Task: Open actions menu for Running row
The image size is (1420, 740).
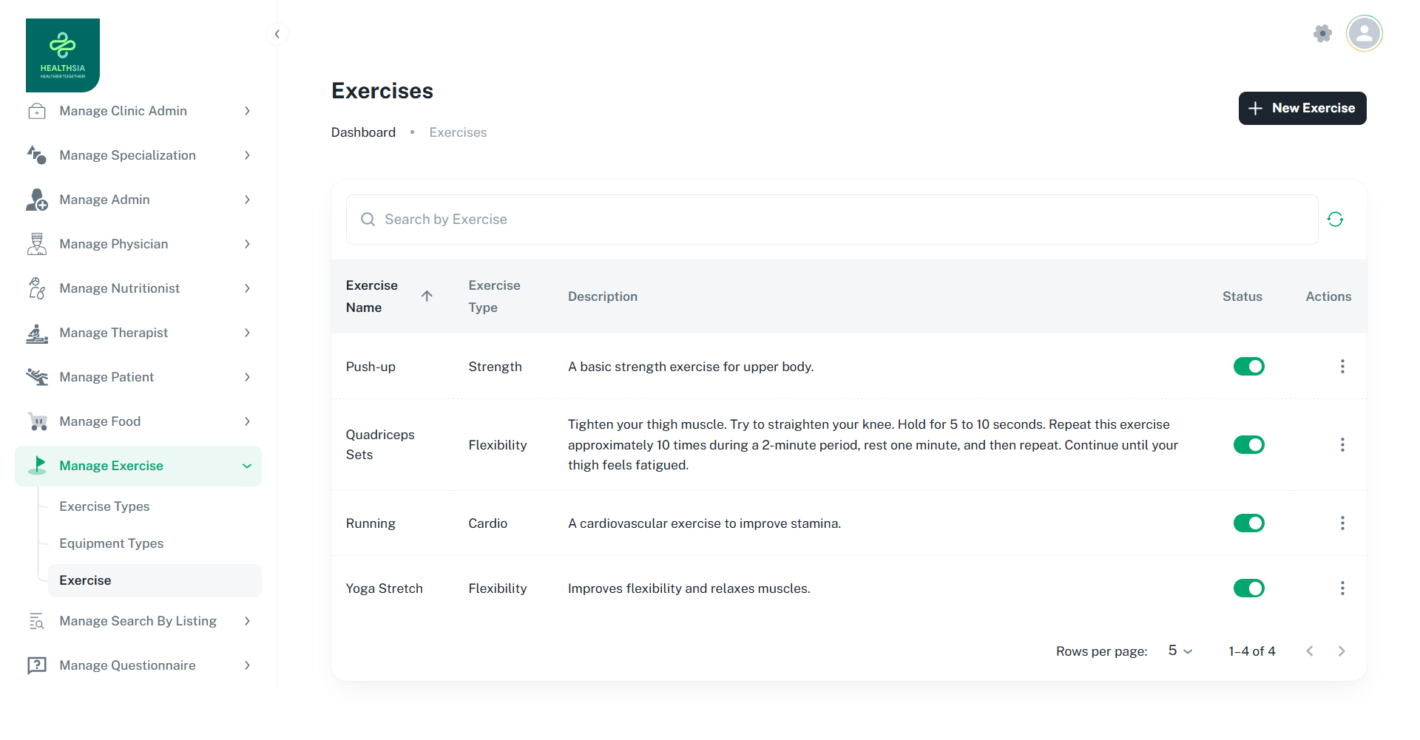Action: coord(1342,523)
